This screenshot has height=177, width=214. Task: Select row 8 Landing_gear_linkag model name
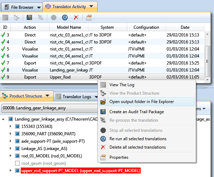[69, 70]
